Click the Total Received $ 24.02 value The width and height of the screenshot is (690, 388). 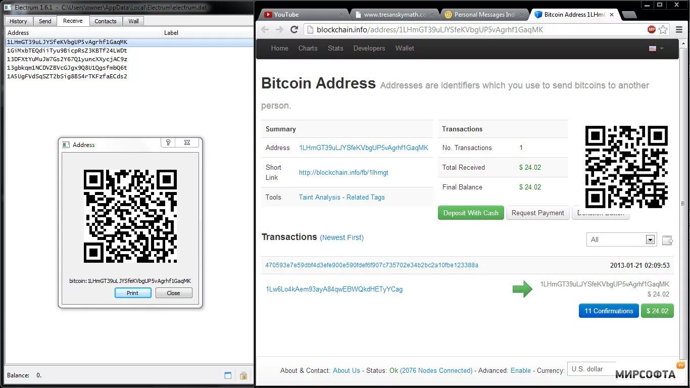coord(530,167)
